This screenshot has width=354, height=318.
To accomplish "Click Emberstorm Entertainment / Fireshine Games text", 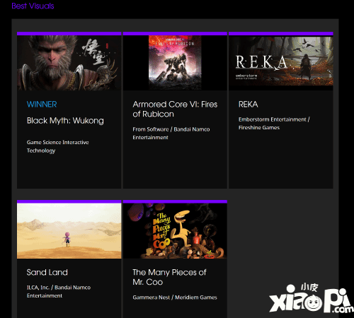I will [x=274, y=124].
